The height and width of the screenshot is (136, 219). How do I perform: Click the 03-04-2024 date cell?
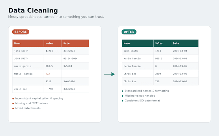(x=75, y=59)
